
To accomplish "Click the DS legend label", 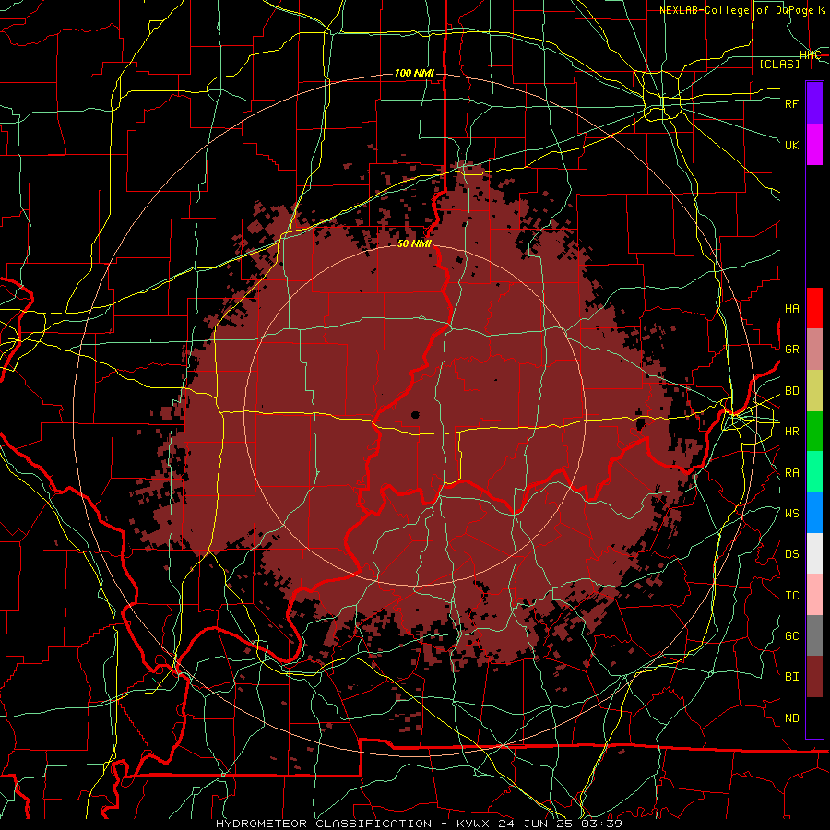I will coord(792,554).
